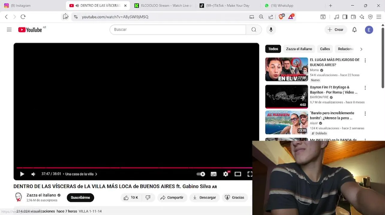The image size is (385, 215).
Task: Select the Zazza el italiano filter chip
Action: click(299, 49)
